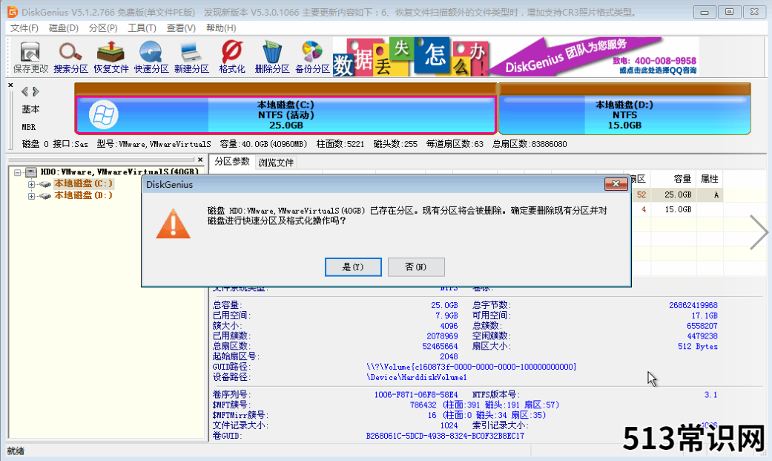Click the 25.0GB capacity table cell

678,194
